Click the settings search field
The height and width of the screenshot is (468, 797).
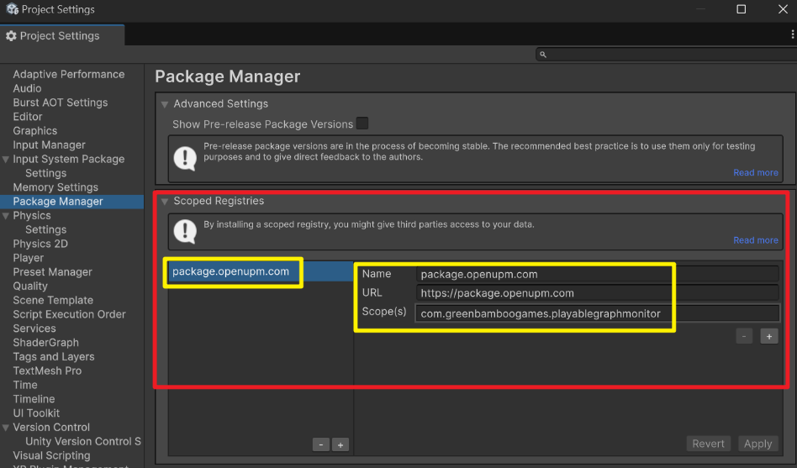click(x=666, y=55)
